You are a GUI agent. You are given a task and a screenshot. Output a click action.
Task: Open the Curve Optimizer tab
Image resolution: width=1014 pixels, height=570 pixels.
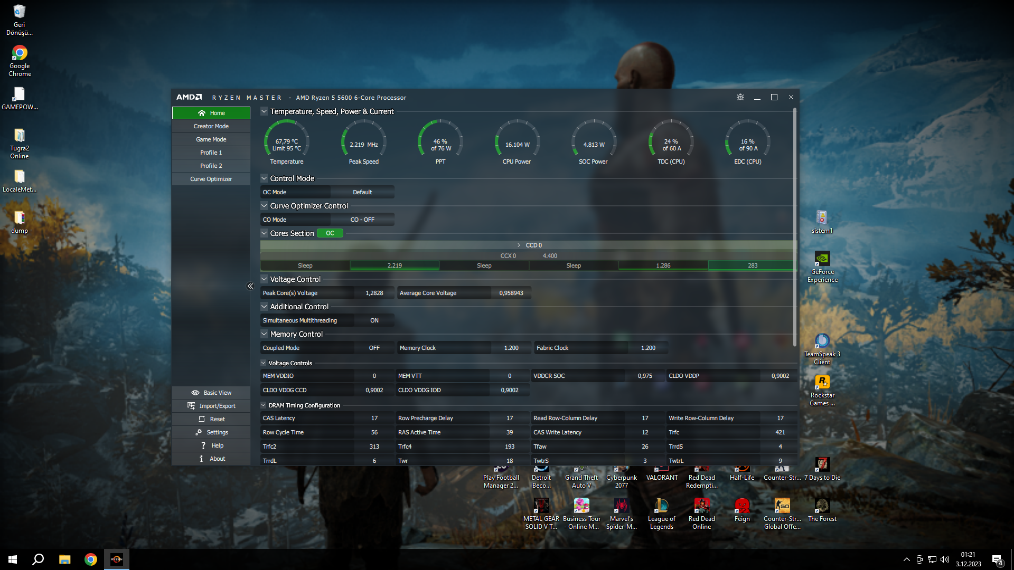tap(211, 179)
